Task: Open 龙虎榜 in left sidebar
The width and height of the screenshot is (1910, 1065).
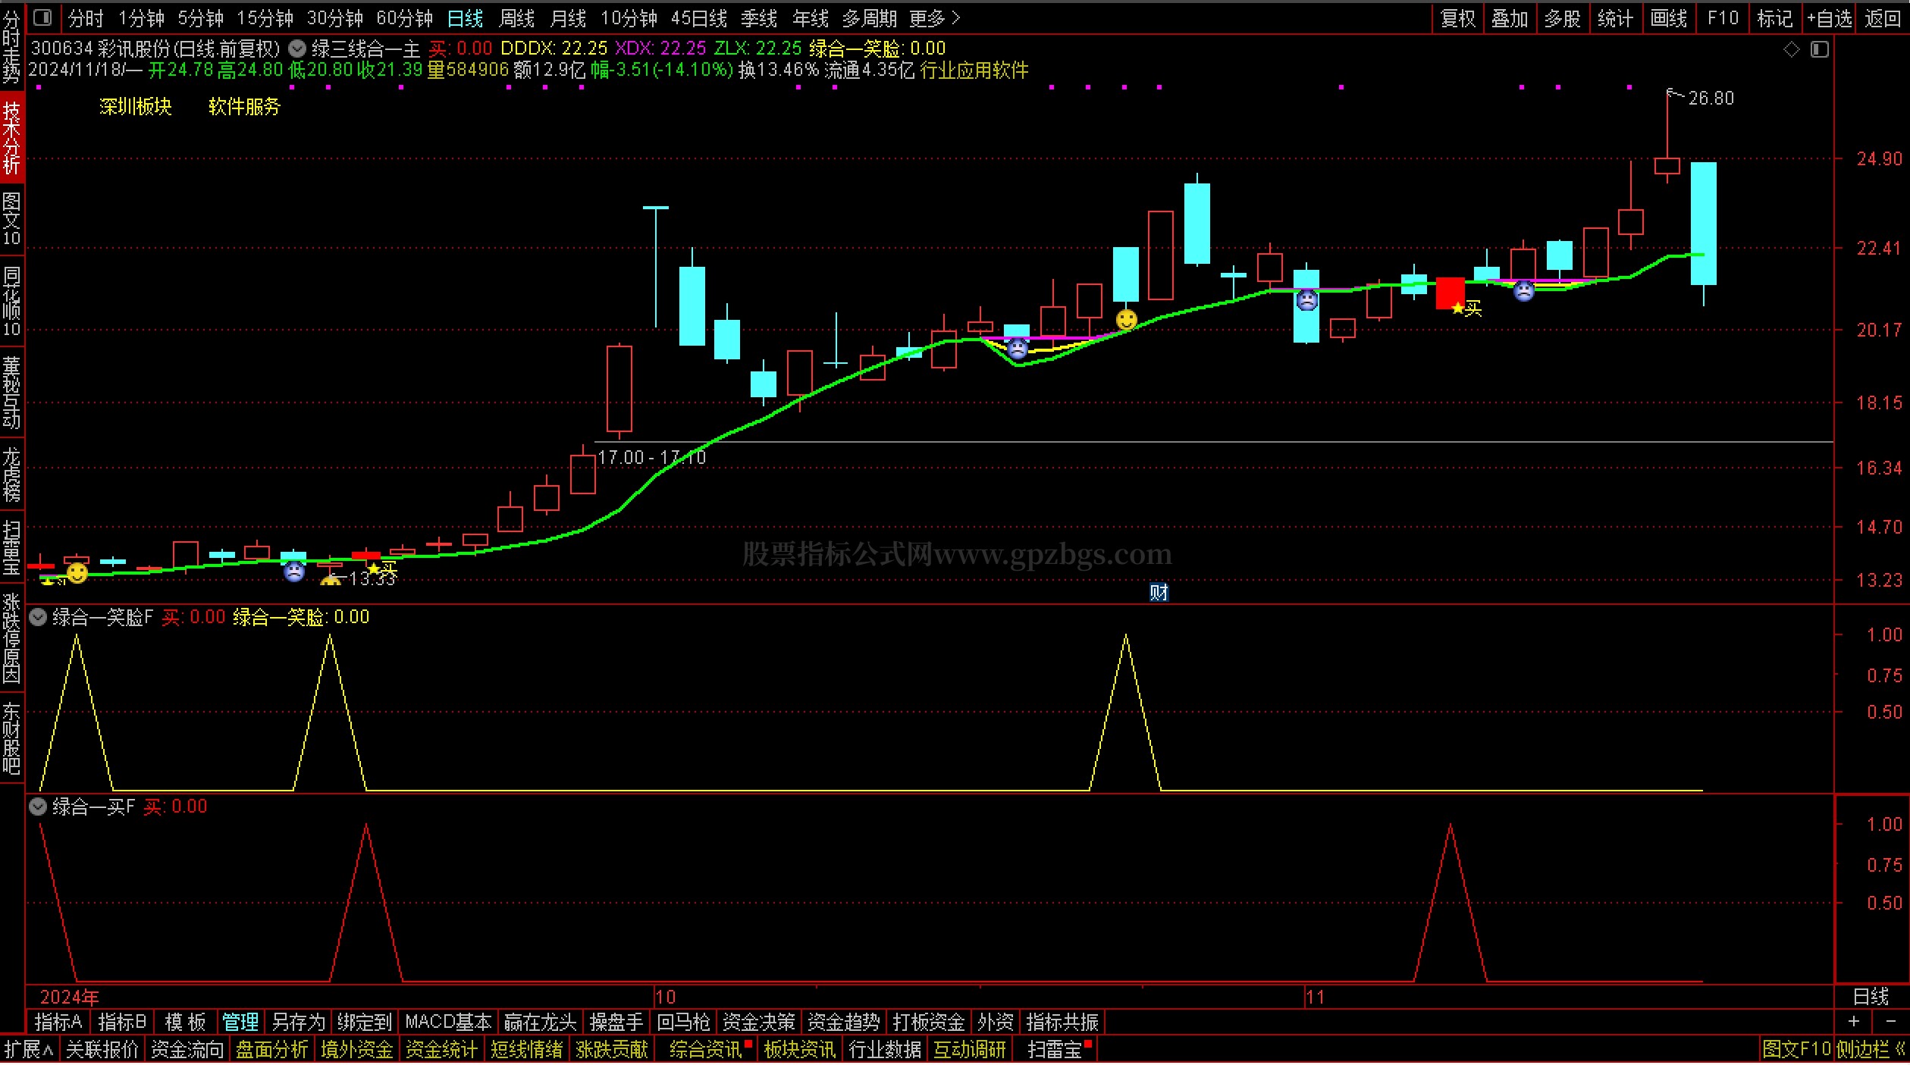Action: point(11,475)
